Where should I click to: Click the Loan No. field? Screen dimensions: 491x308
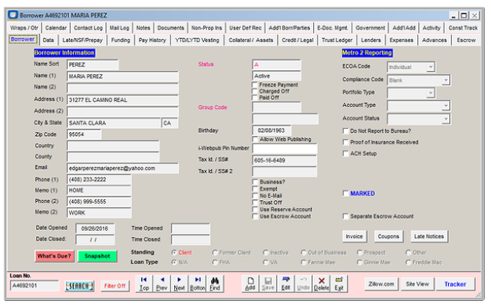point(34,285)
